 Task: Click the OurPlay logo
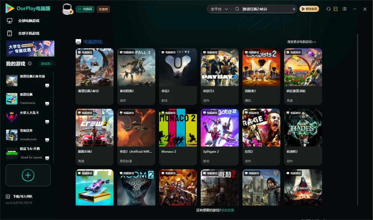[x=28, y=9]
